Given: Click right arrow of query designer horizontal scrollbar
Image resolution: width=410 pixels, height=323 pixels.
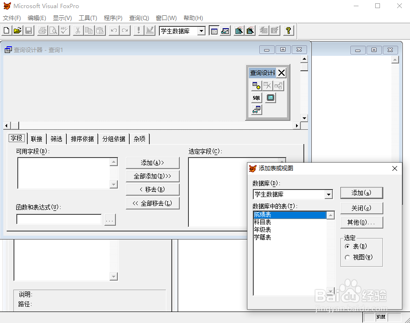Looking at the screenshot, I should 297,125.
